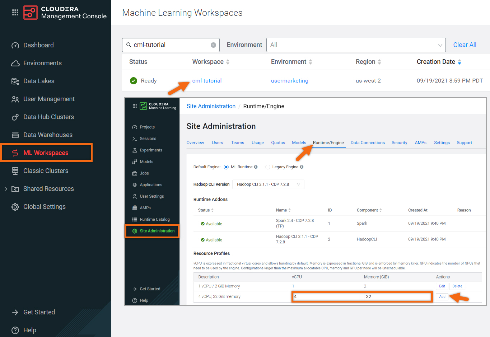
Task: Click the Data Lakes icon
Action: (x=15, y=81)
